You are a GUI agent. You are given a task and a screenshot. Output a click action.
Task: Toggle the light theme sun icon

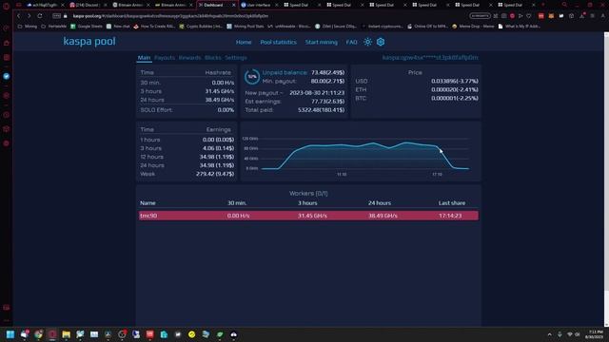367,42
